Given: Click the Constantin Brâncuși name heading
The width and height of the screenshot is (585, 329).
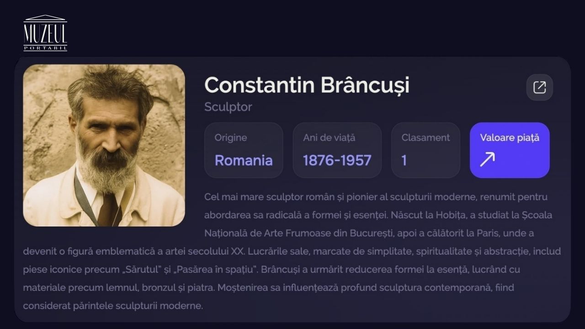Looking at the screenshot, I should tap(307, 85).
